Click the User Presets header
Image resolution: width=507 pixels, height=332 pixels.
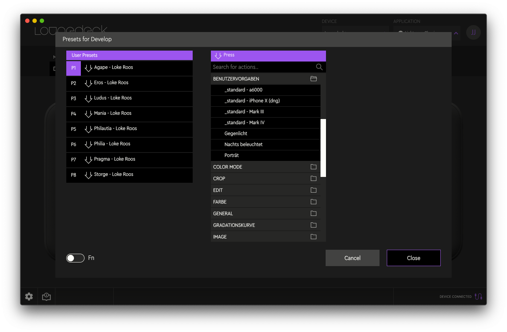pyautogui.click(x=129, y=55)
